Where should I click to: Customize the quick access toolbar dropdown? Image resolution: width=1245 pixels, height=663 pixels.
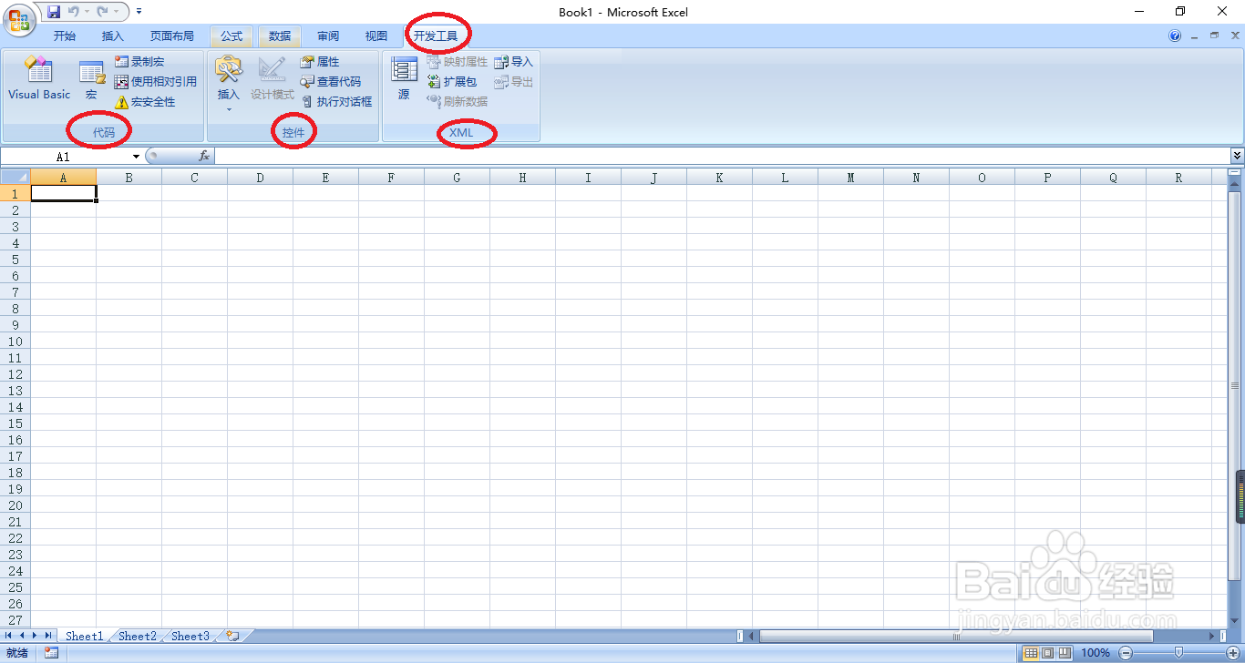click(x=139, y=12)
